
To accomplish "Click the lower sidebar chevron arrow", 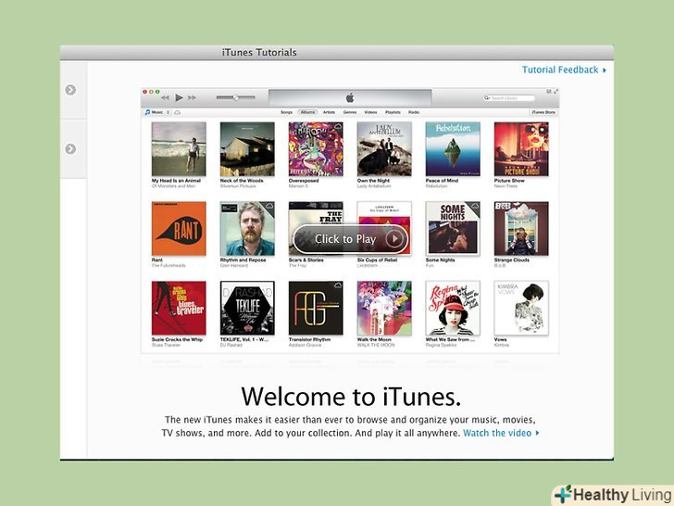I will [70, 149].
